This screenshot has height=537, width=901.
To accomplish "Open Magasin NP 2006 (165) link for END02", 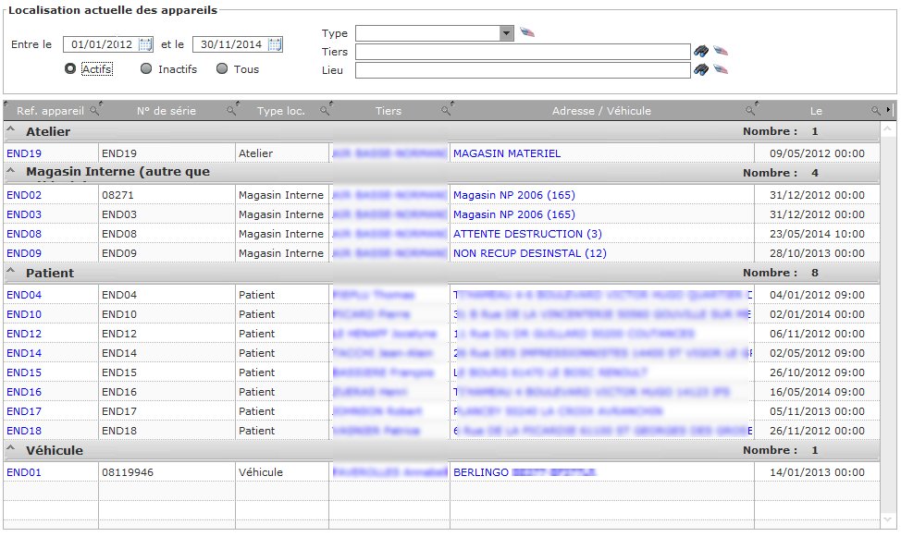I will 514,195.
